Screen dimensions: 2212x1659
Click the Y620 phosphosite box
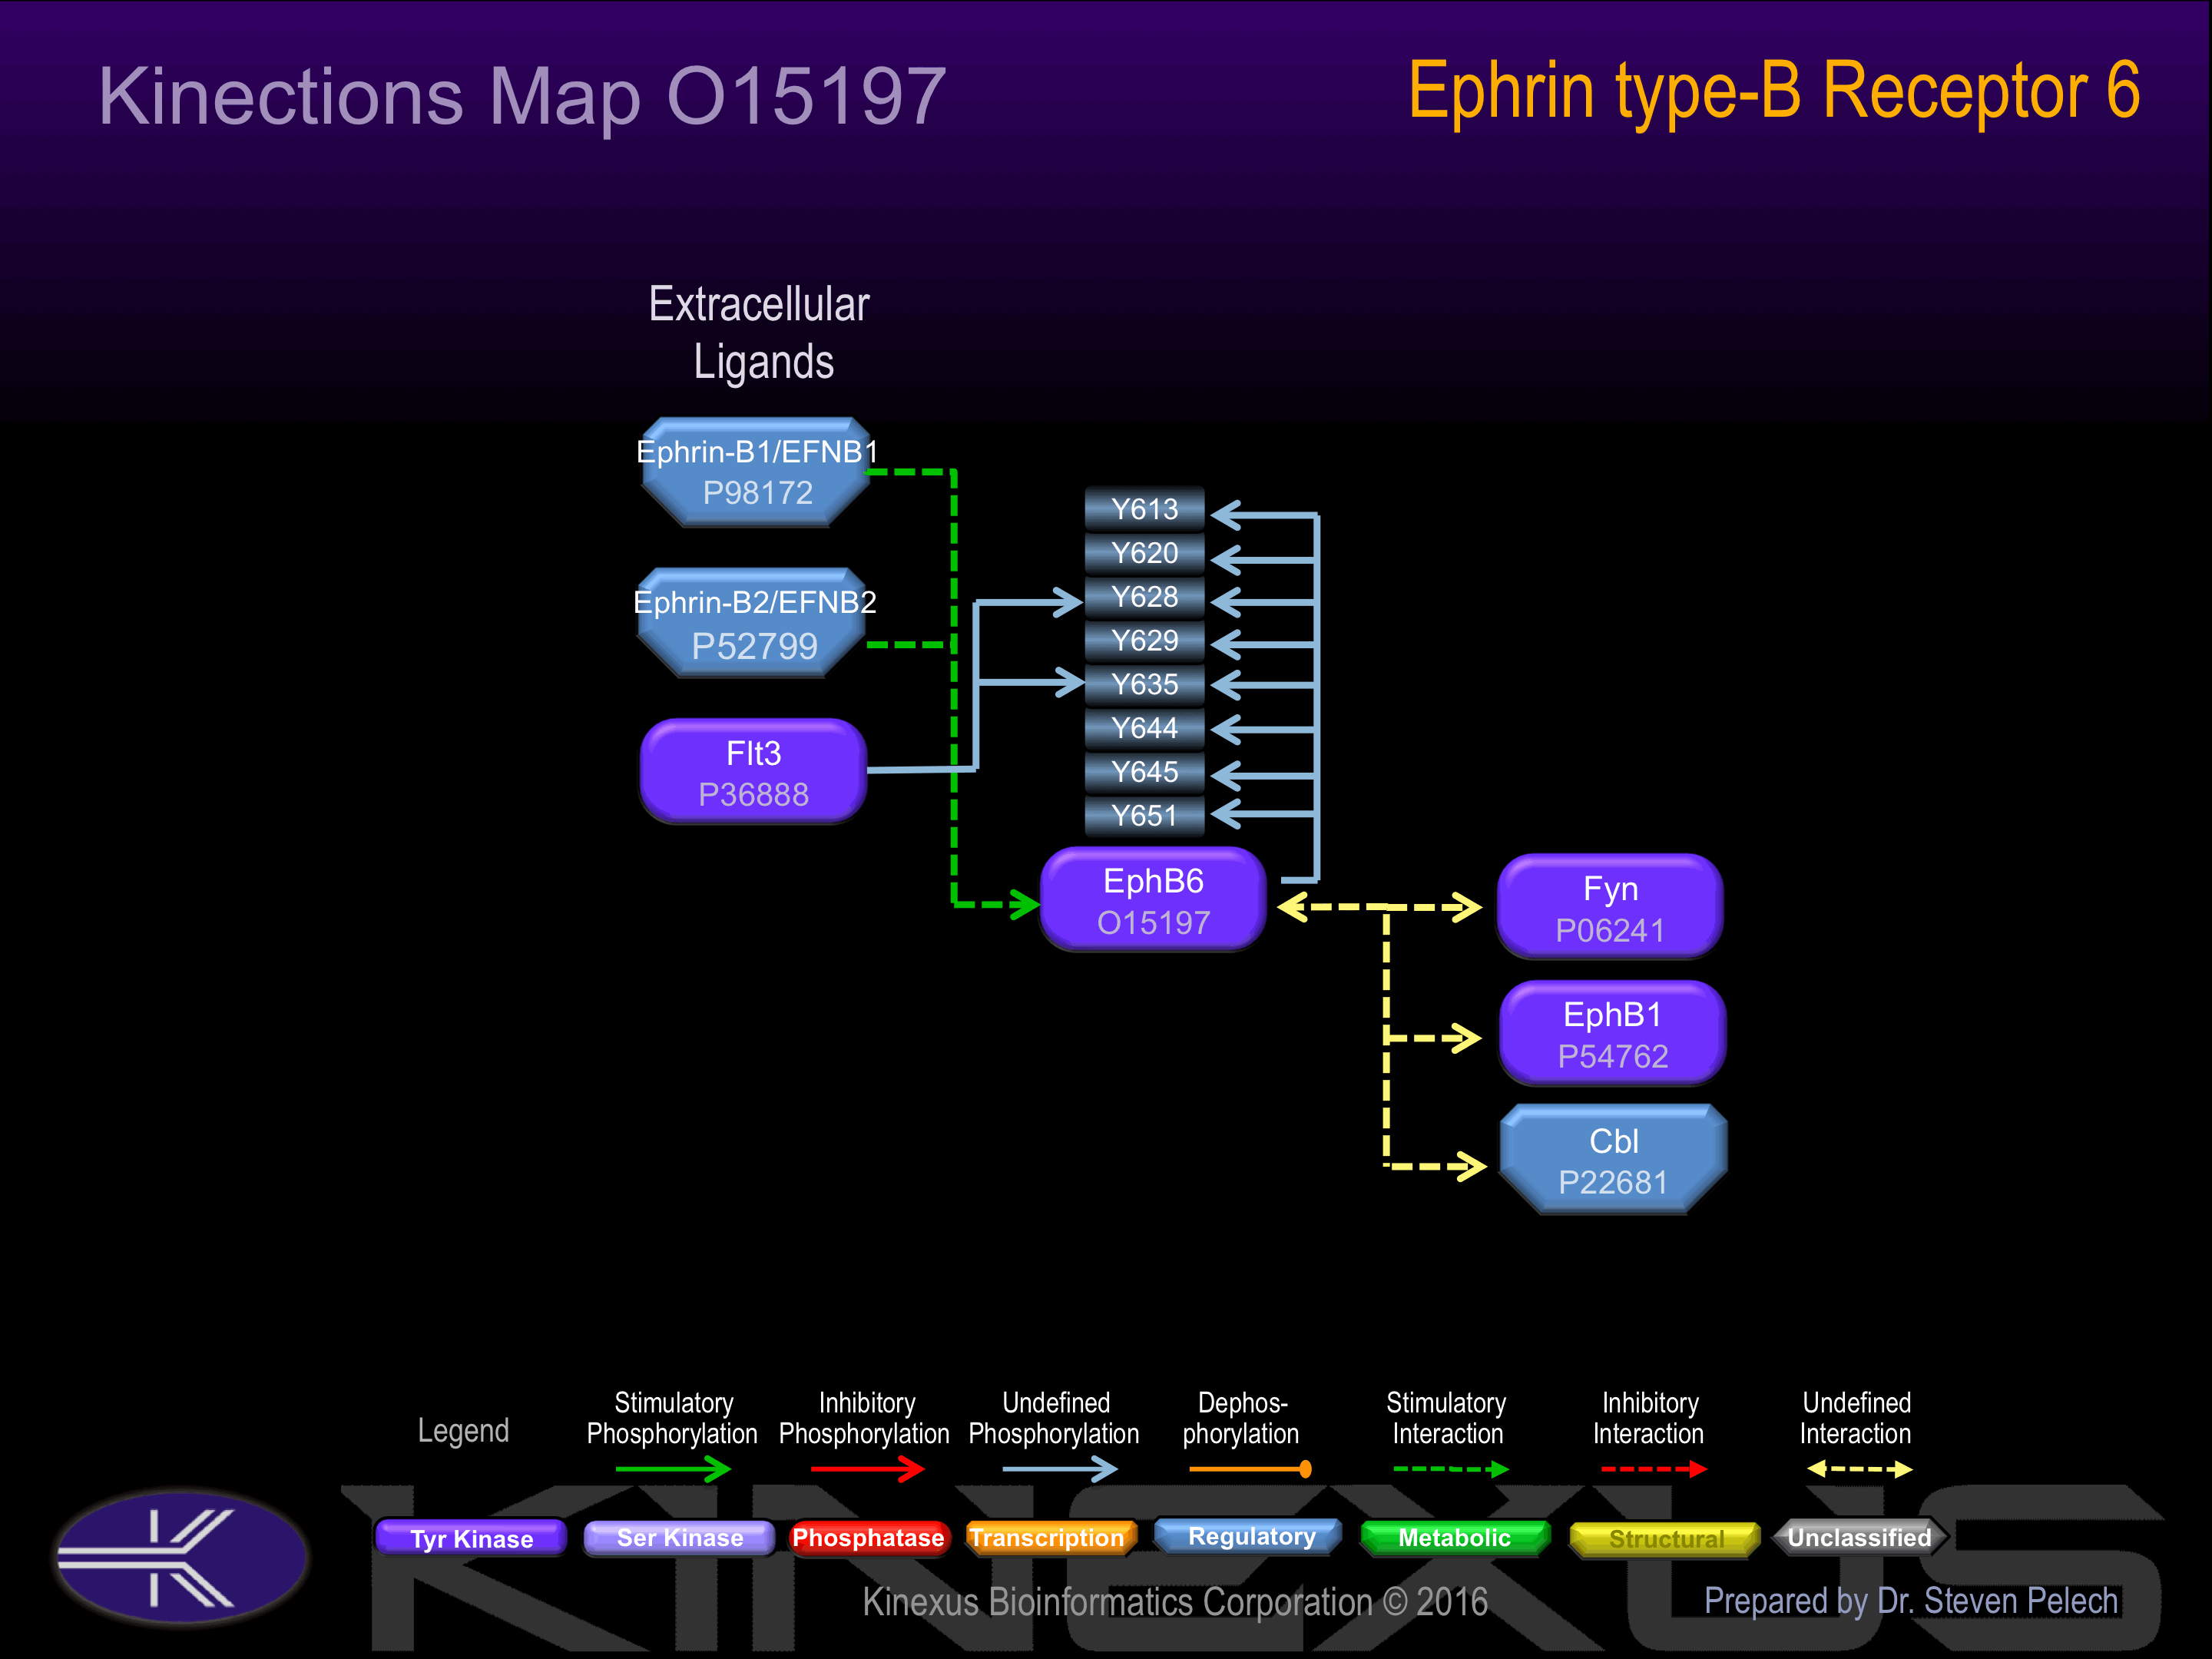[x=1145, y=552]
